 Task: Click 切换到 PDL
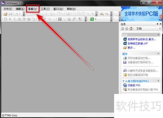(x=134, y=85)
